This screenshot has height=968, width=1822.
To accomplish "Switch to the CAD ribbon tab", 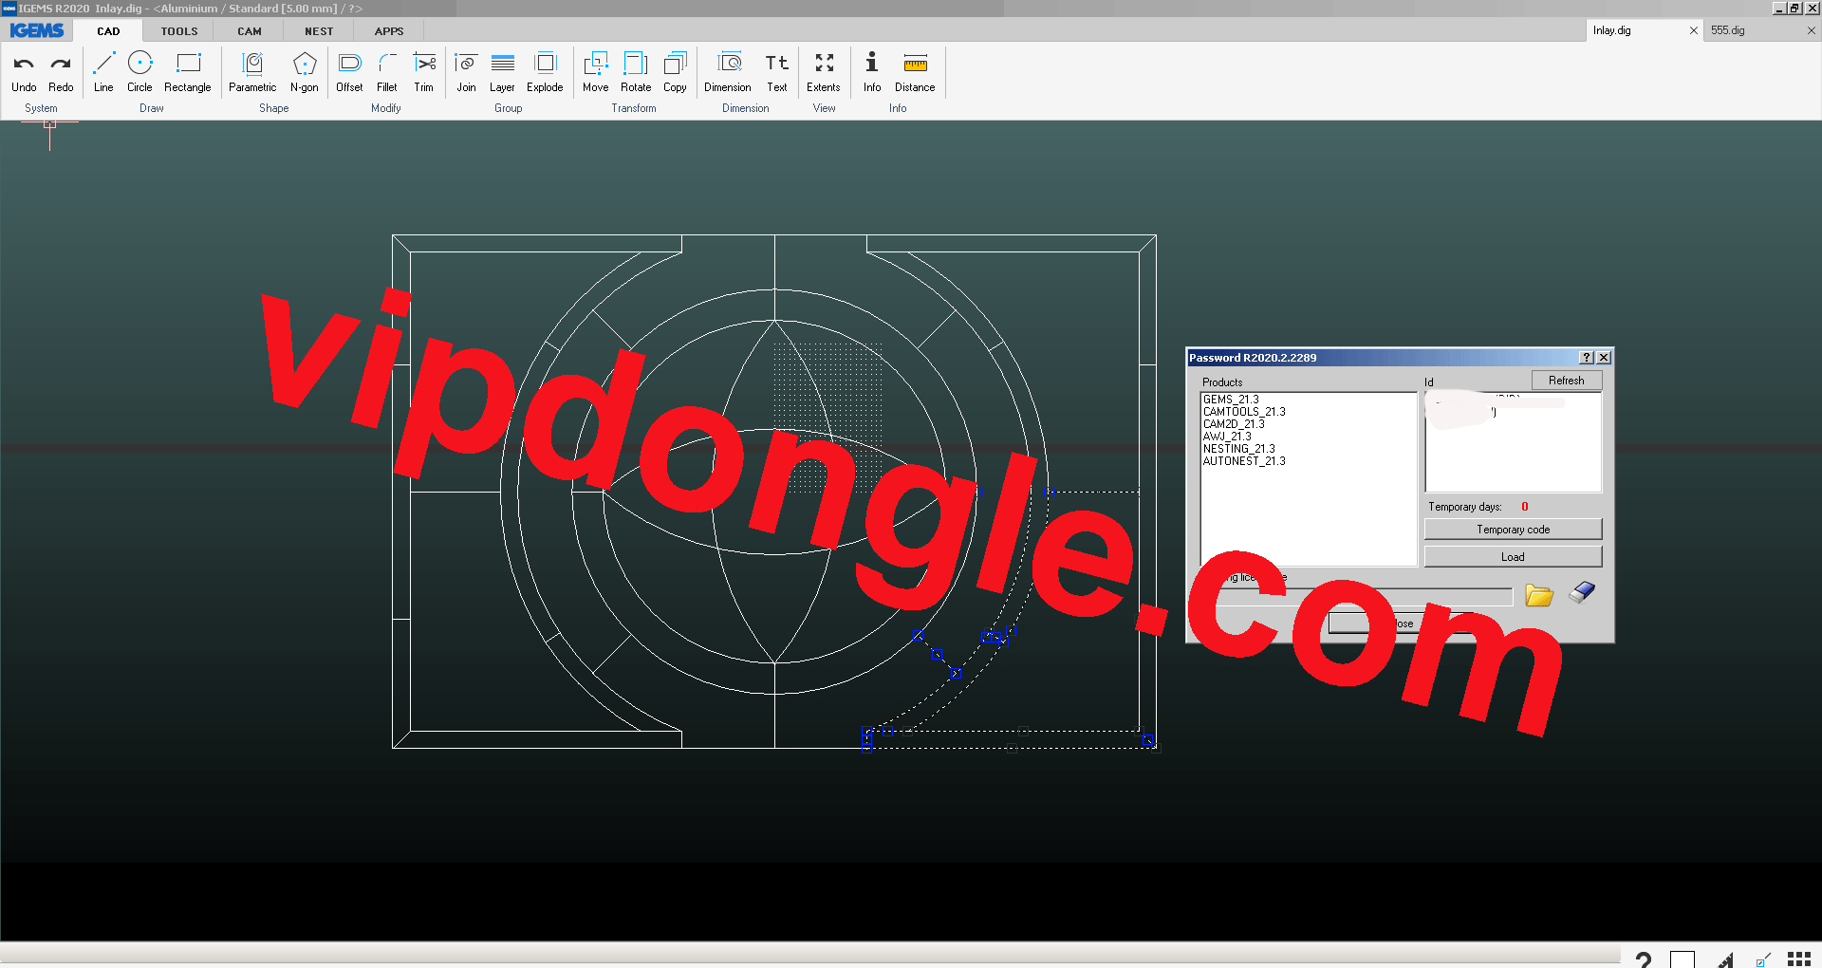I will (x=108, y=31).
